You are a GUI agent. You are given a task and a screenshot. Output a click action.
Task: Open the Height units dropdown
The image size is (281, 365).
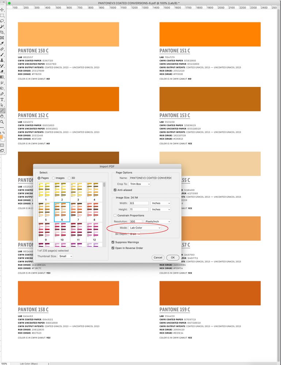(161, 209)
